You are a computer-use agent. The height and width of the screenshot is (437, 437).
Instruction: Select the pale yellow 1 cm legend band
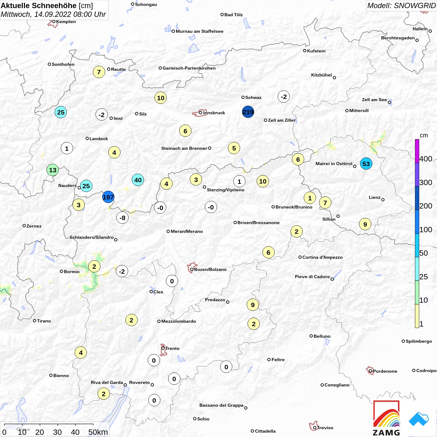click(x=417, y=316)
